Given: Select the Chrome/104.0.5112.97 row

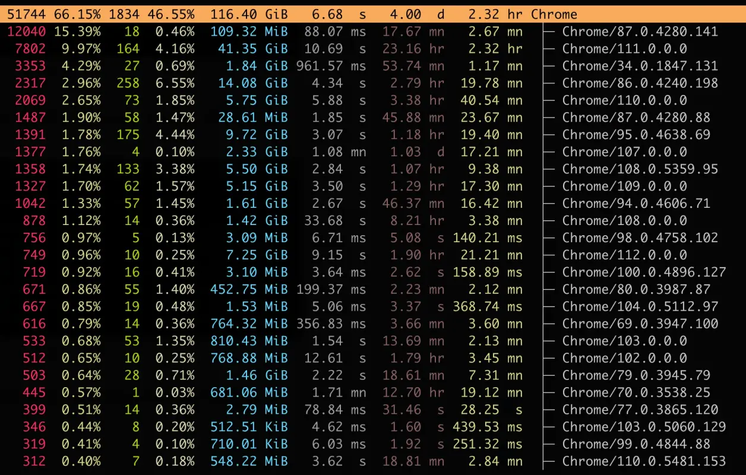Looking at the screenshot, I should [373, 307].
